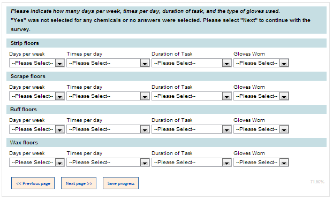Choose Scrape floors Gloves Worn dropdown
333x201 pixels.
[261, 96]
